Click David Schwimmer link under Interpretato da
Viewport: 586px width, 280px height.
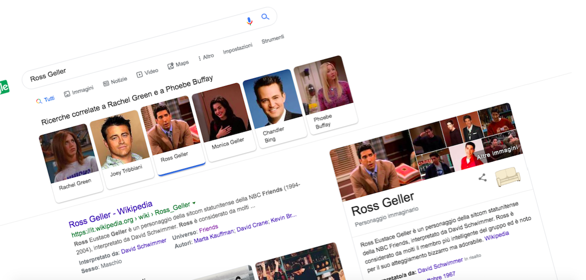point(144,246)
